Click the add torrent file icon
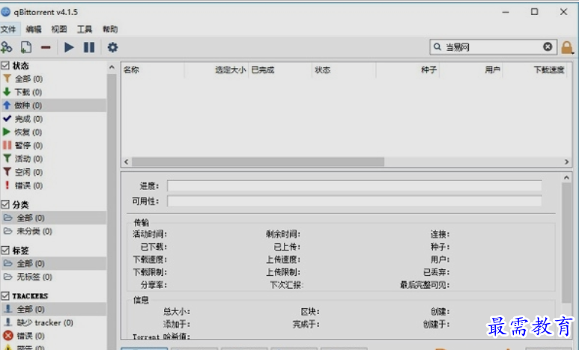This screenshot has height=350, width=579. pos(26,47)
